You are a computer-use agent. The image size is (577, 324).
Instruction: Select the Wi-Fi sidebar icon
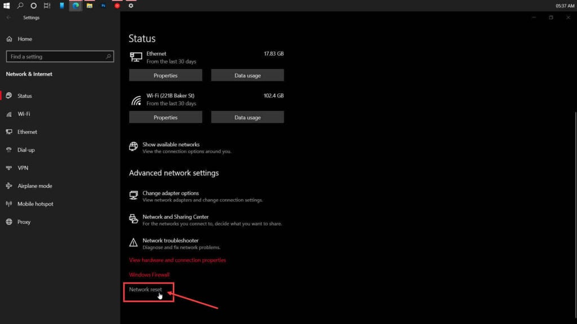(9, 114)
